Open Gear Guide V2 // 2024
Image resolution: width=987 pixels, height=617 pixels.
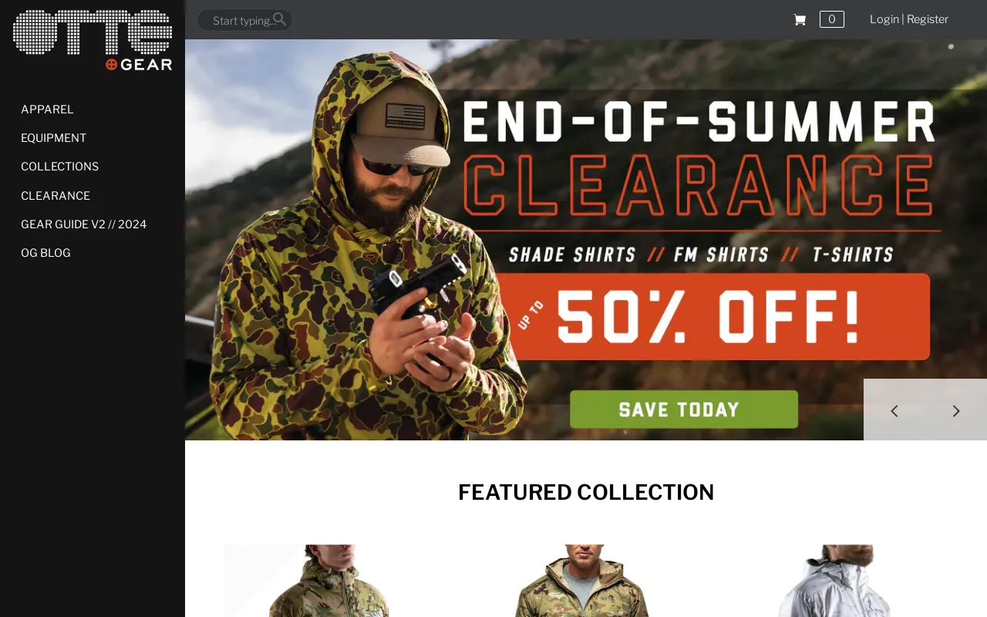83,224
